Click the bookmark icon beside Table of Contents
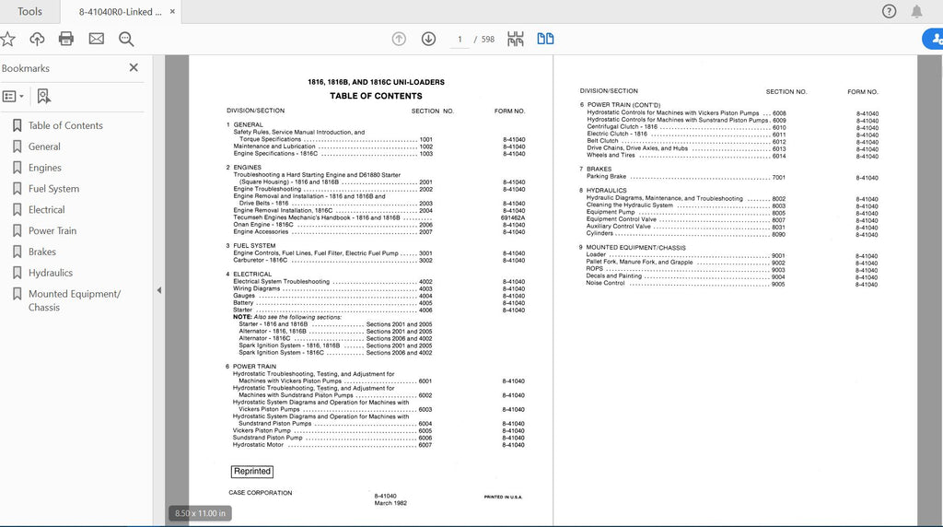 17,125
